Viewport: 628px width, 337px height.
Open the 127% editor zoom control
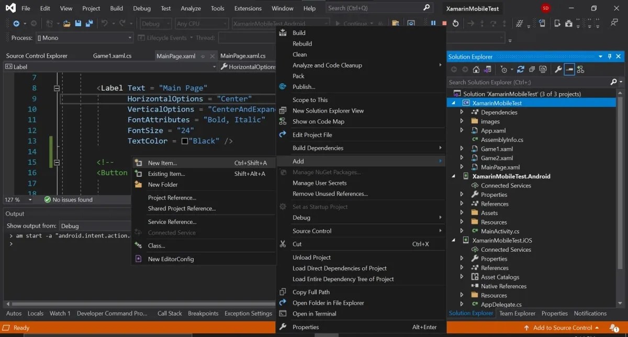(12, 199)
